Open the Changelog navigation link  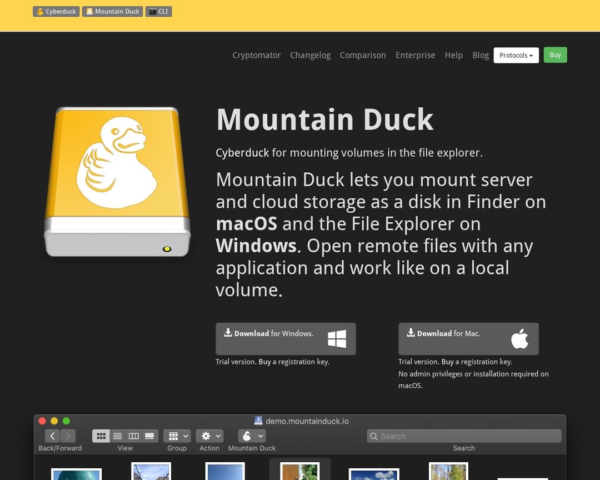(x=311, y=55)
